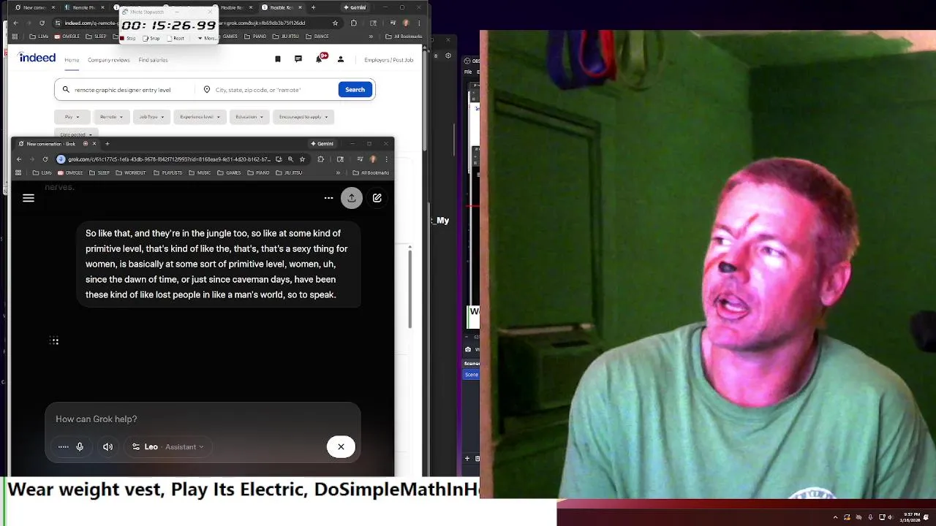Open extensions puzzle icon in Grok window

(320, 159)
